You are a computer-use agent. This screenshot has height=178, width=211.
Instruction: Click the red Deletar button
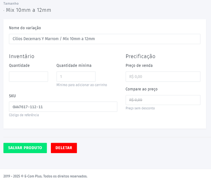64,148
